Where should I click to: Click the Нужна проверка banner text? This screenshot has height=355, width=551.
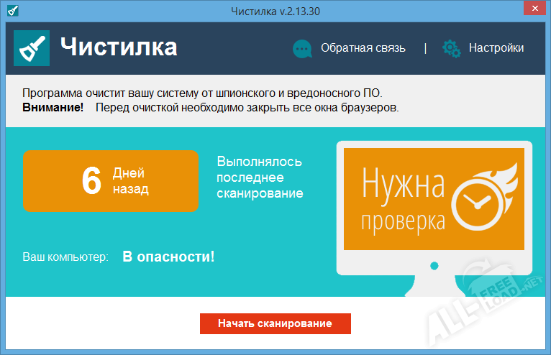pyautogui.click(x=403, y=198)
